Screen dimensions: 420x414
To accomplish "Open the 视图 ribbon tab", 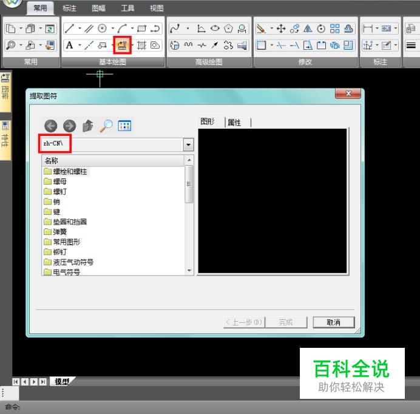I will click(x=157, y=8).
